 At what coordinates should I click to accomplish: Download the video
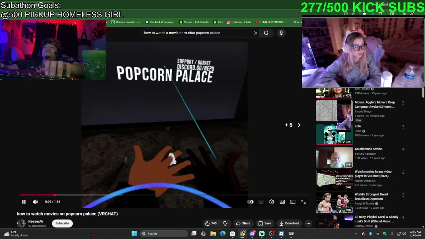pos(289,223)
